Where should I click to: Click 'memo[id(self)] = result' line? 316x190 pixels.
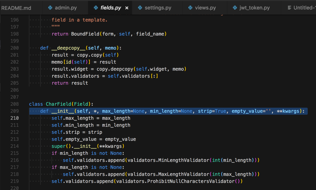pyautogui.click(x=83, y=62)
